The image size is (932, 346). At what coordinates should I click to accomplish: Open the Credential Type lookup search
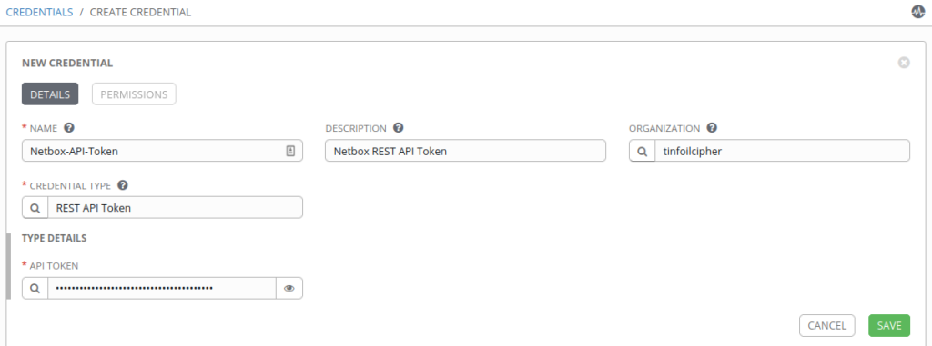pos(35,208)
